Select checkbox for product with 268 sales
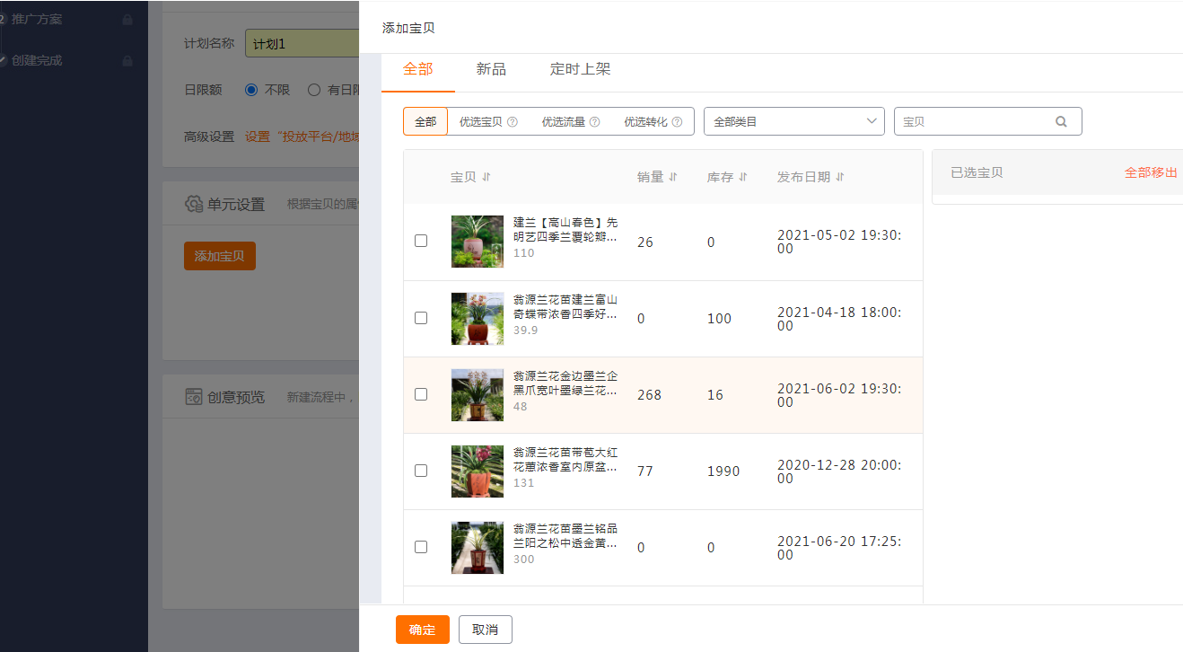1183x652 pixels. coord(421,394)
